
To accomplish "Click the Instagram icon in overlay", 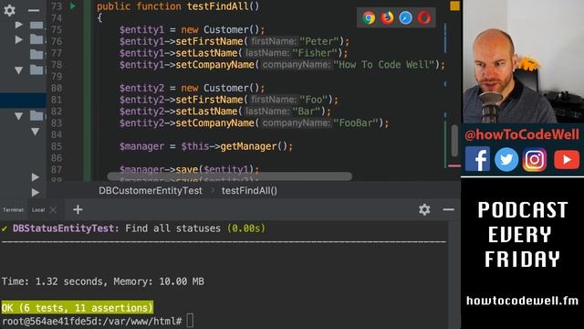I will pyautogui.click(x=535, y=159).
